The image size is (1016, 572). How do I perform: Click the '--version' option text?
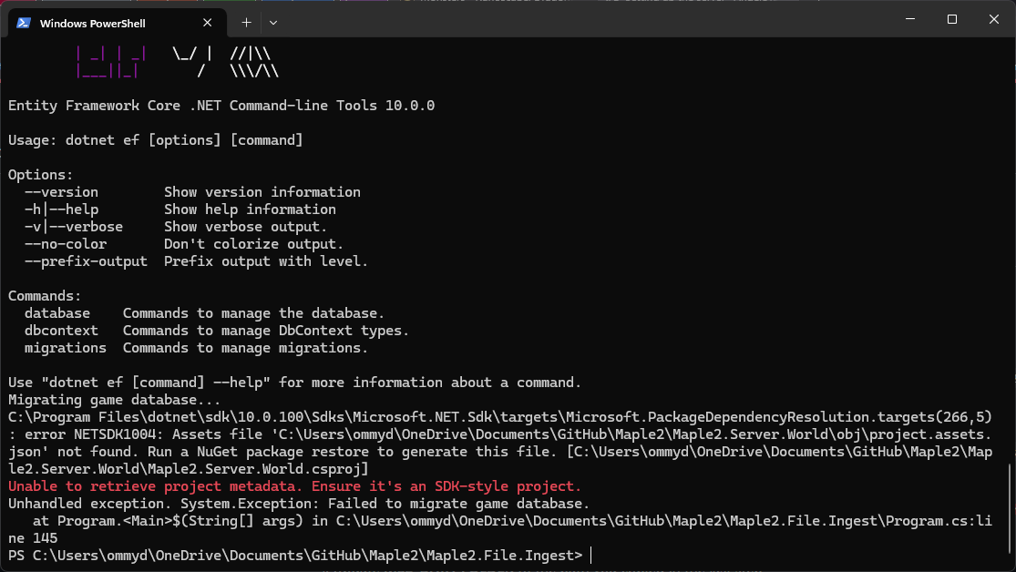(61, 192)
